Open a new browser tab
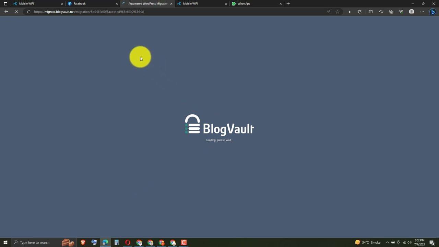Viewport: 439px width, 247px height. click(x=288, y=3)
